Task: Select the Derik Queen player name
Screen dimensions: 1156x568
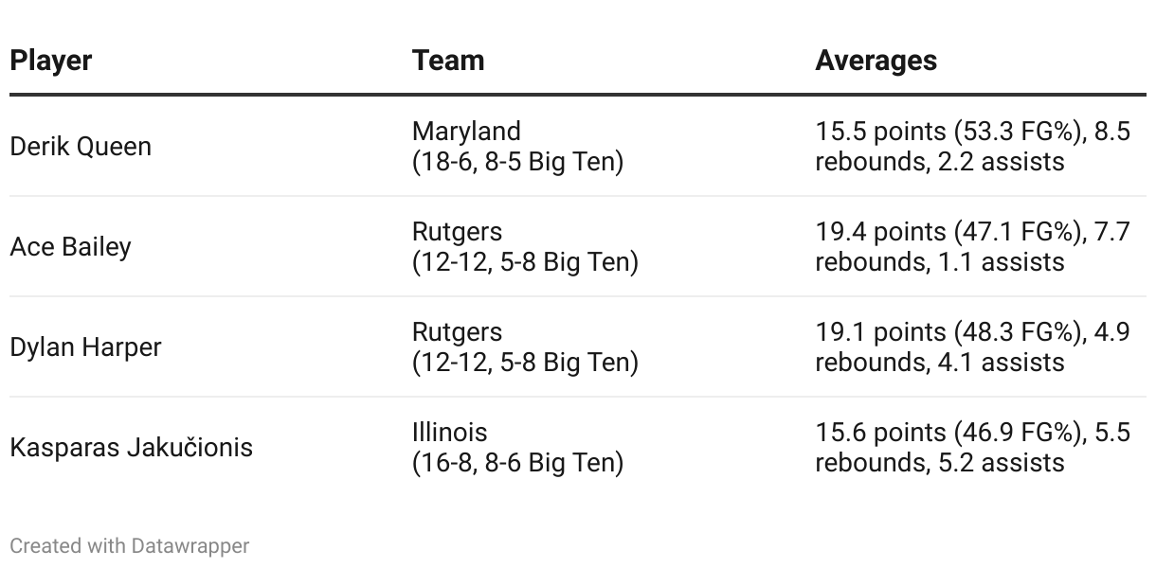Action: tap(81, 147)
